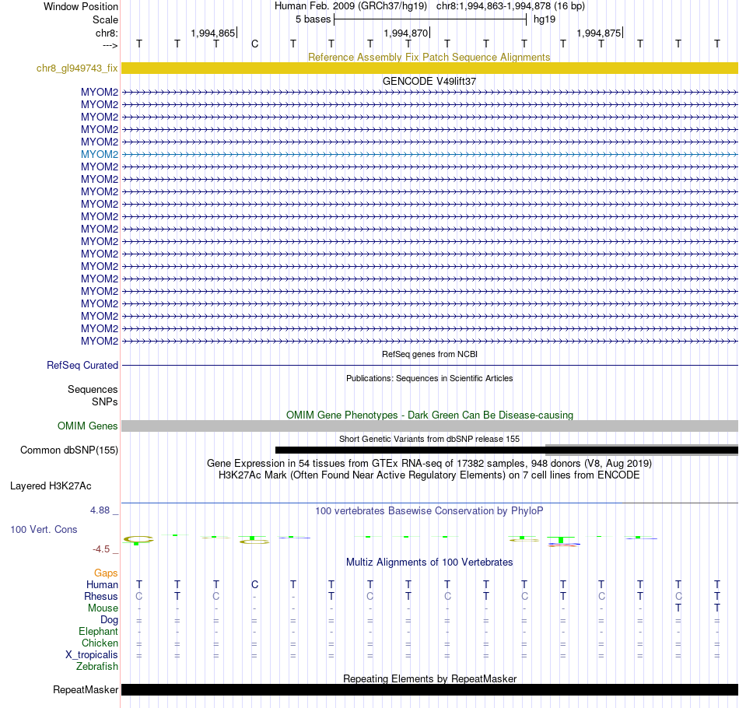Open the light-blue highlighted MYOM2 transcript label
Screen dimensions: 739x708
100,154
